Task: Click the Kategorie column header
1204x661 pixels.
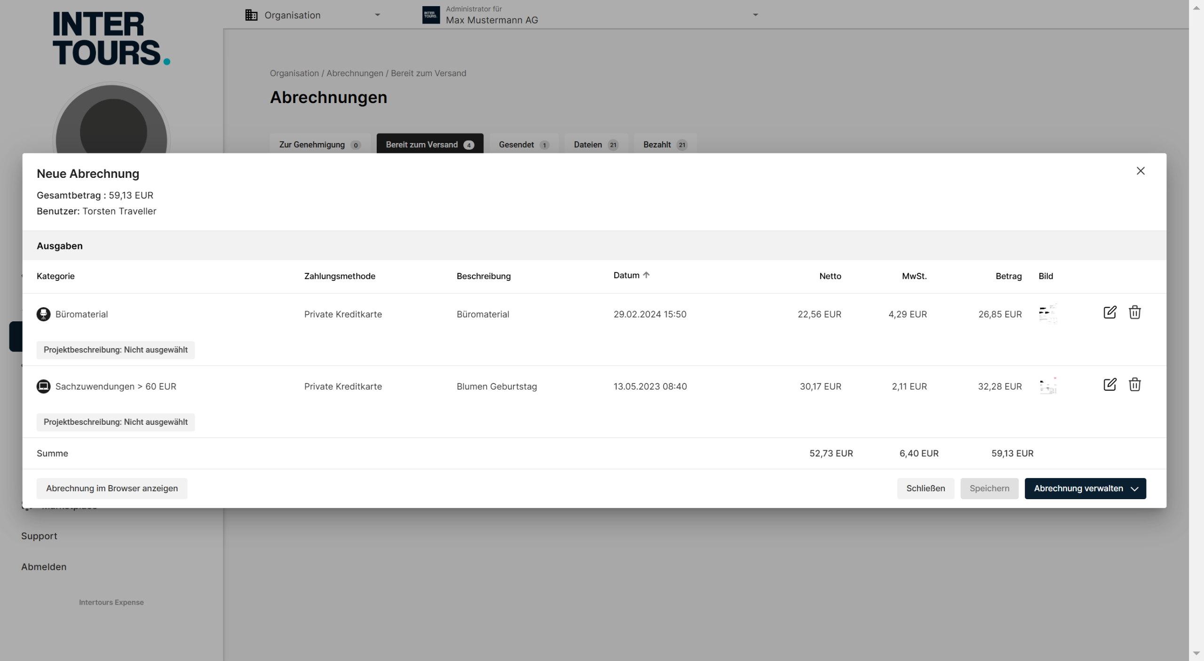Action: point(55,276)
